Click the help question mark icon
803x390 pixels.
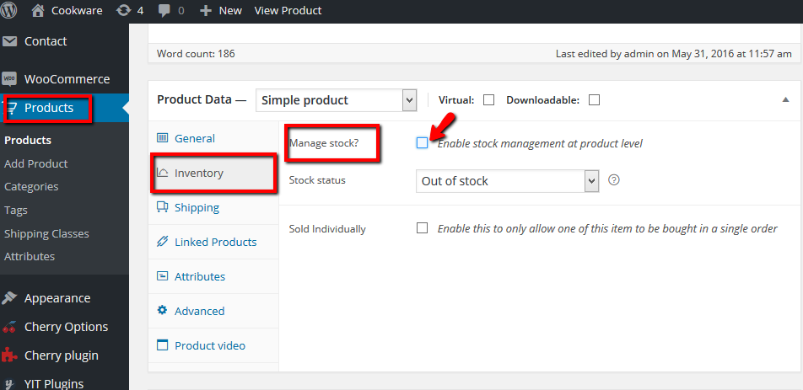pyautogui.click(x=614, y=180)
